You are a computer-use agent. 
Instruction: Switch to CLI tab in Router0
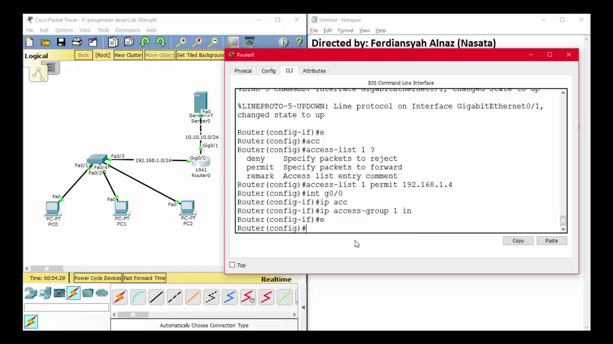(x=289, y=71)
